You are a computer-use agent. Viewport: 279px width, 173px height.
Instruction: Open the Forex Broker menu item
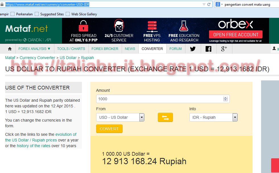coord(105,49)
